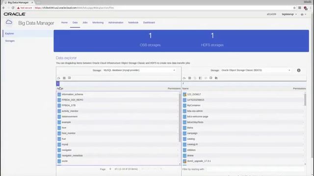Click the left panel path field
This screenshot has width=314, height=176.
click(119, 84)
